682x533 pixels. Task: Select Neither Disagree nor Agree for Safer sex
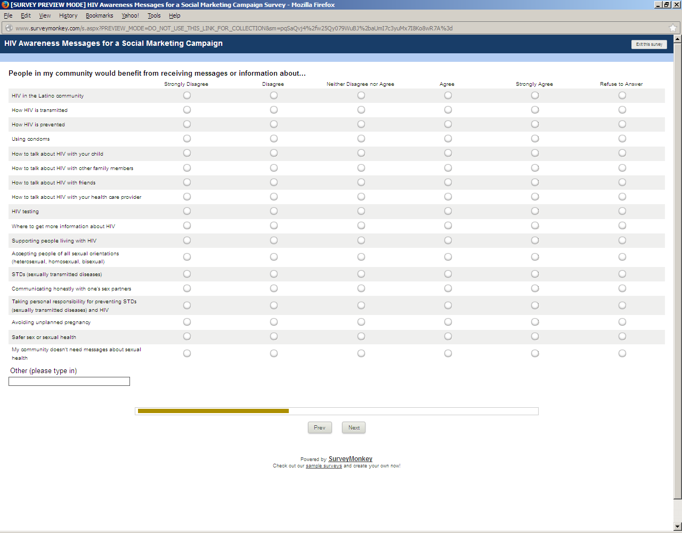click(x=361, y=336)
